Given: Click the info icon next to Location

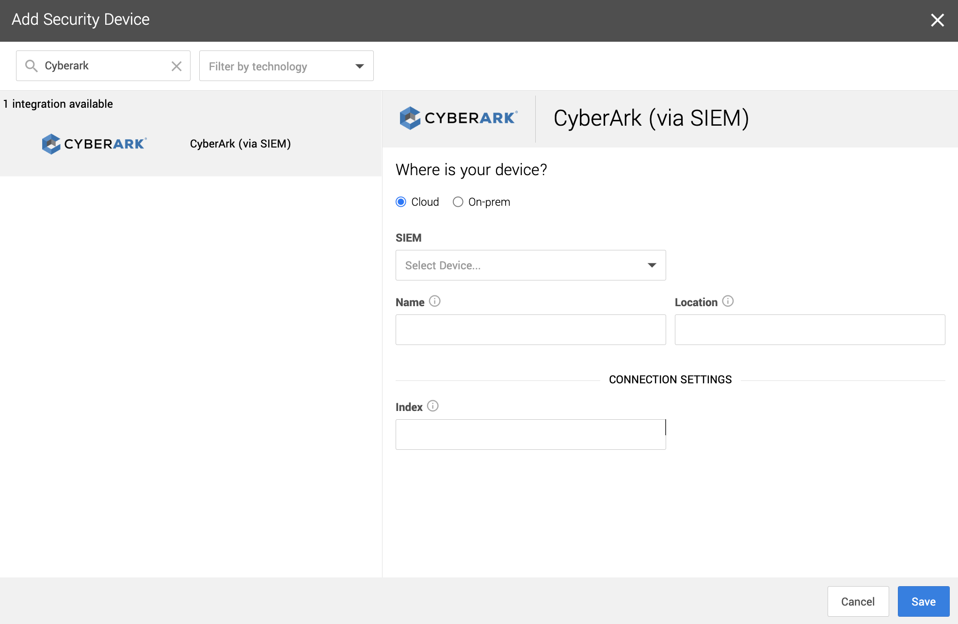Looking at the screenshot, I should pyautogui.click(x=728, y=301).
